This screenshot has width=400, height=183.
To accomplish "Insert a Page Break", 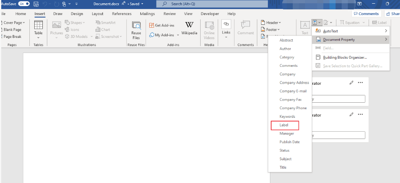I will click(x=11, y=36).
